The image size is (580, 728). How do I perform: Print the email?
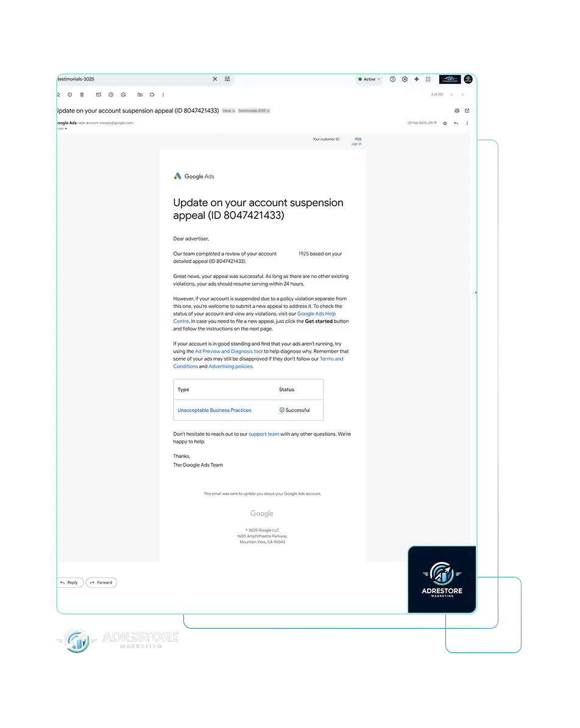click(x=457, y=111)
